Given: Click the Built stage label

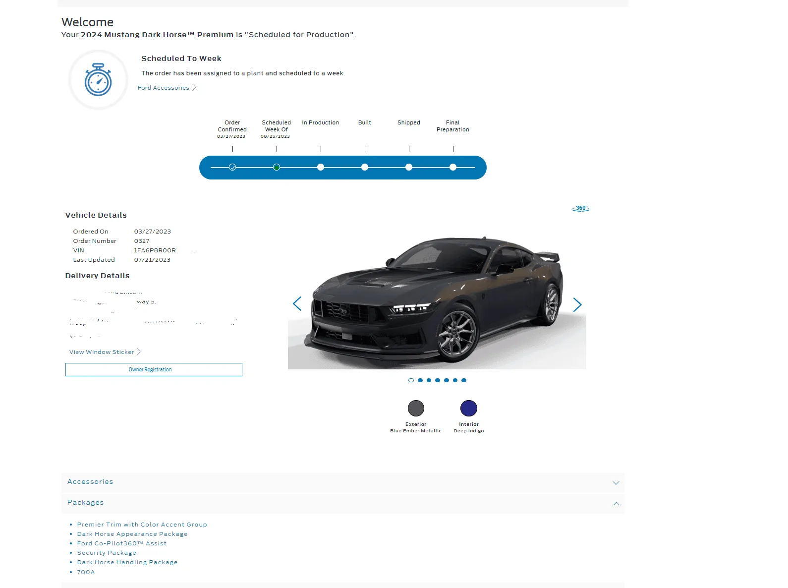Looking at the screenshot, I should point(365,122).
